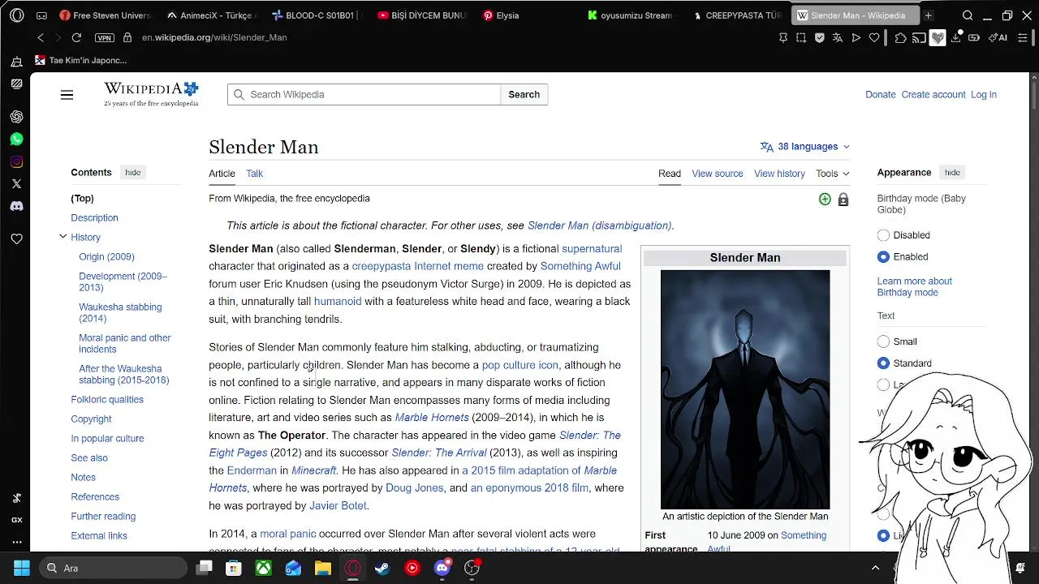1039x584 pixels.
Task: Search tabs with magnifier icon
Action: 968,15
